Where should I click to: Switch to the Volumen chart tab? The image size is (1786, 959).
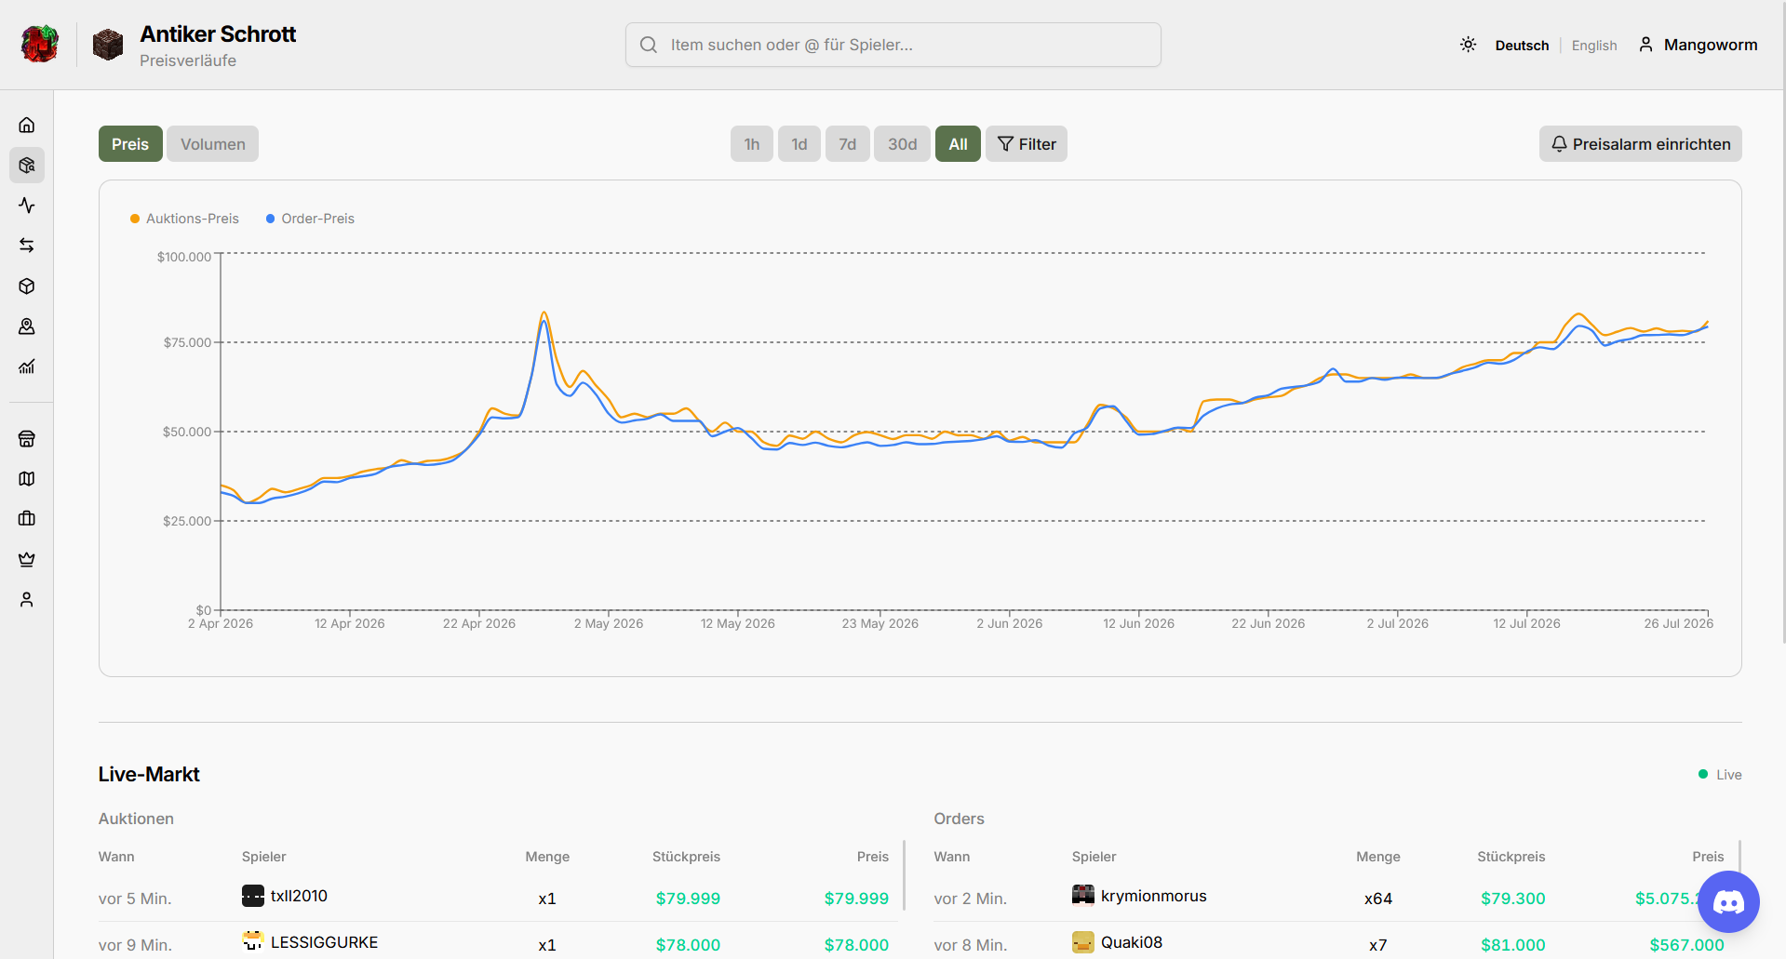213,144
